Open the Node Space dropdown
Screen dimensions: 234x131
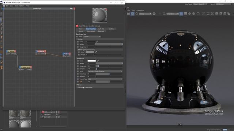click(x=200, y=4)
